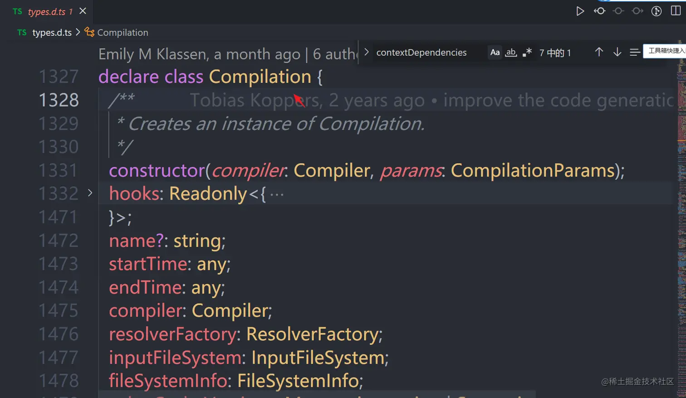Expand the replace field chevron in find
This screenshot has width=686, height=398.
[x=366, y=52]
